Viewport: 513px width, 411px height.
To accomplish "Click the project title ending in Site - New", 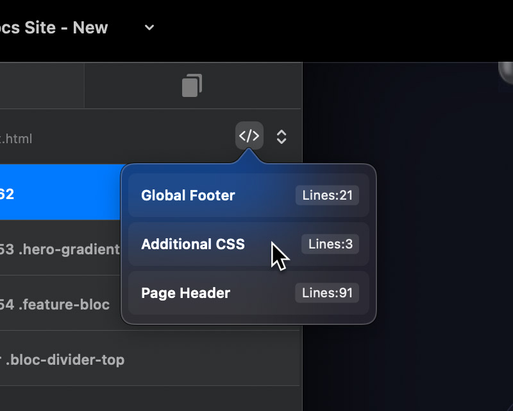I will (x=54, y=28).
